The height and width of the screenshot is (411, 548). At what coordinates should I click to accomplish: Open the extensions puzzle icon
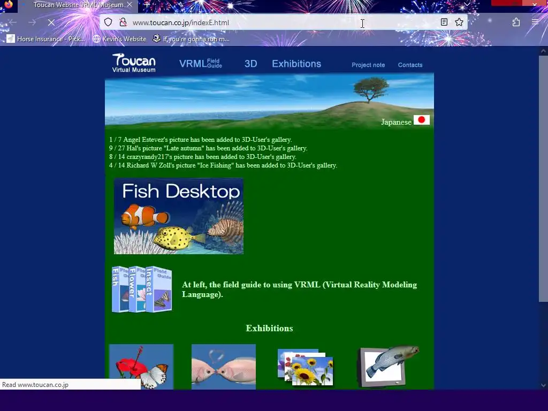516,22
